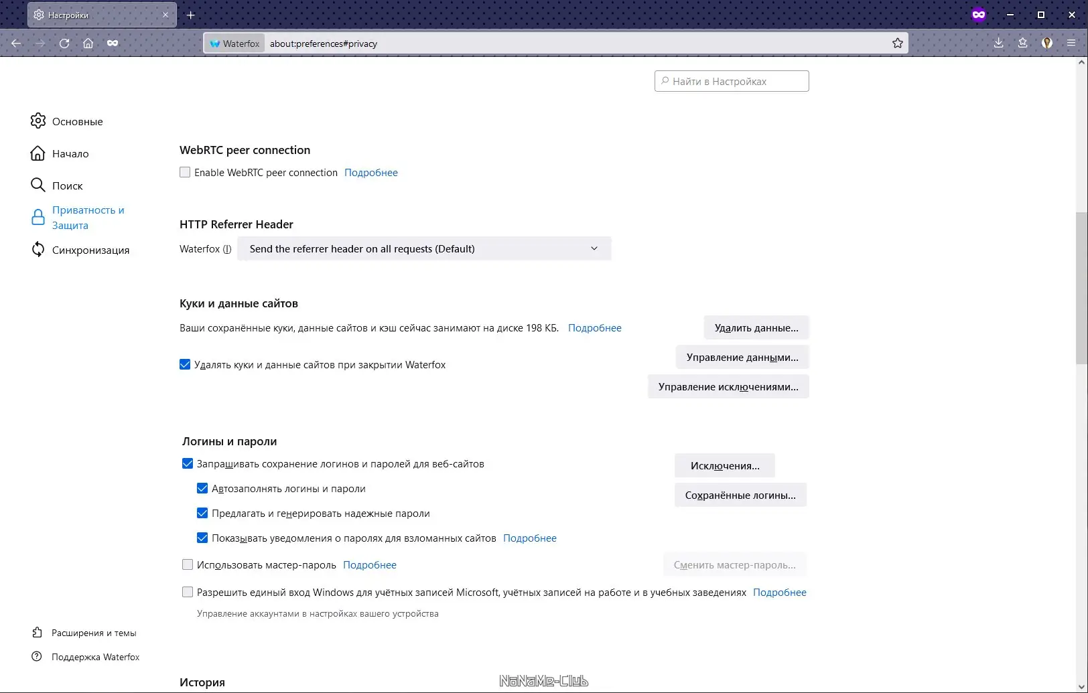
Task: Enable the Использовать мастер-пароль checkbox
Action: click(188, 565)
